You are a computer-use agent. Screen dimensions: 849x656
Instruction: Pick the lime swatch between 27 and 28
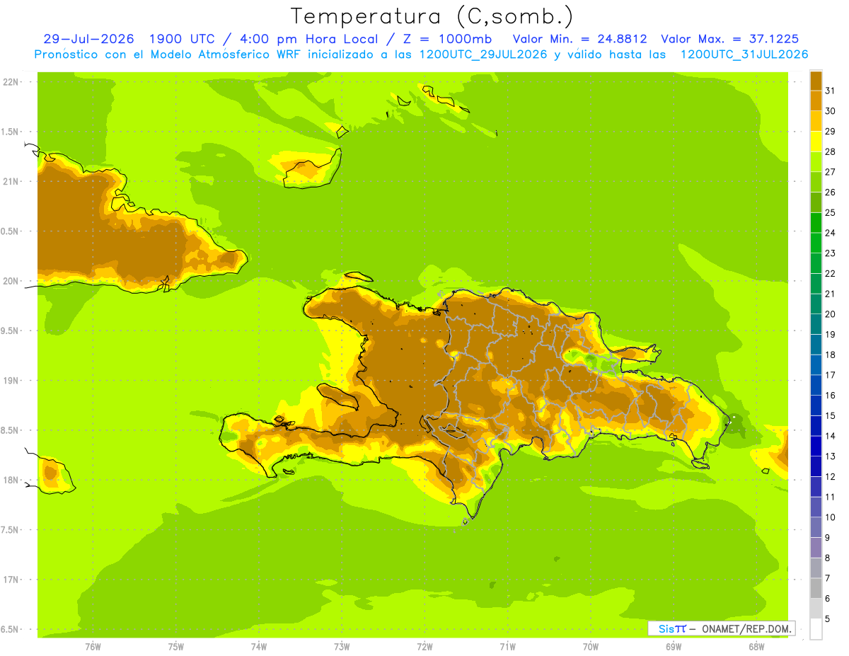coord(816,161)
